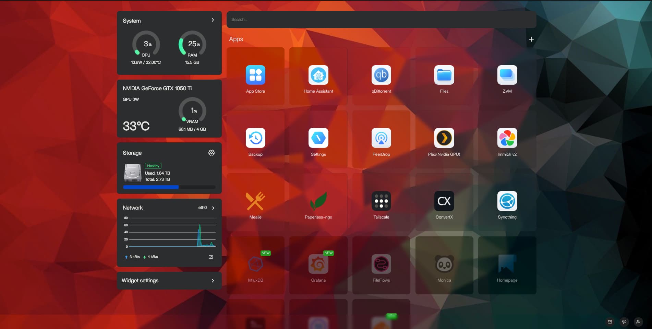The height and width of the screenshot is (329, 652).
Task: Start the Tailscale app
Action: (381, 201)
